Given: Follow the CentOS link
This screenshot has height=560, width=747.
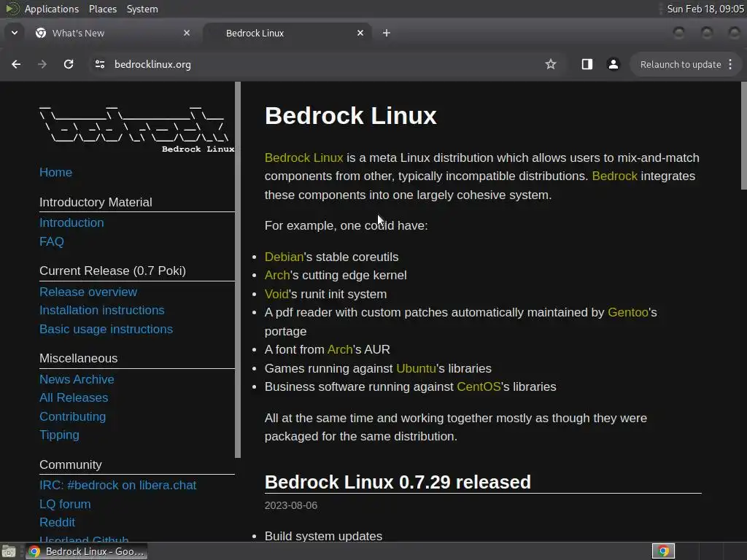Looking at the screenshot, I should tap(479, 386).
